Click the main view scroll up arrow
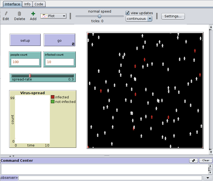 tap(211, 27)
